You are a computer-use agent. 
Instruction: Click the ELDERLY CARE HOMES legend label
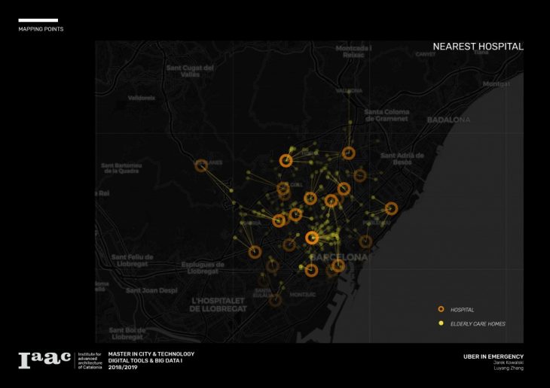pos(478,323)
